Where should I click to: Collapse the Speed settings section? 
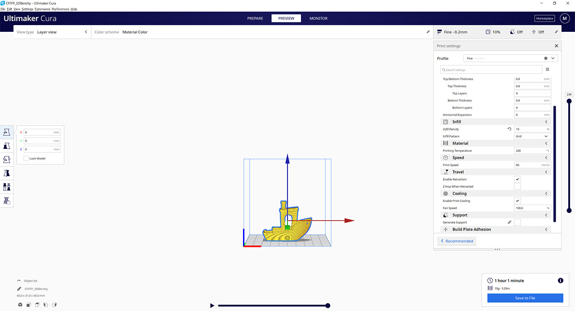546,158
